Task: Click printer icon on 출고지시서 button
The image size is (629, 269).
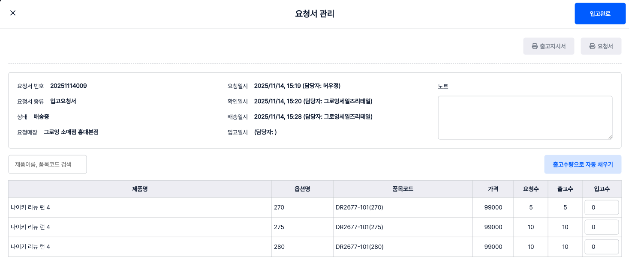Action: click(535, 46)
